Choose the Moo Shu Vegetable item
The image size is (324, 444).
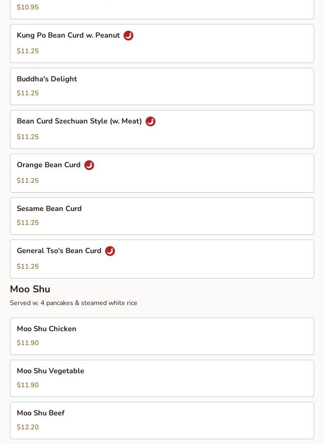click(x=162, y=378)
